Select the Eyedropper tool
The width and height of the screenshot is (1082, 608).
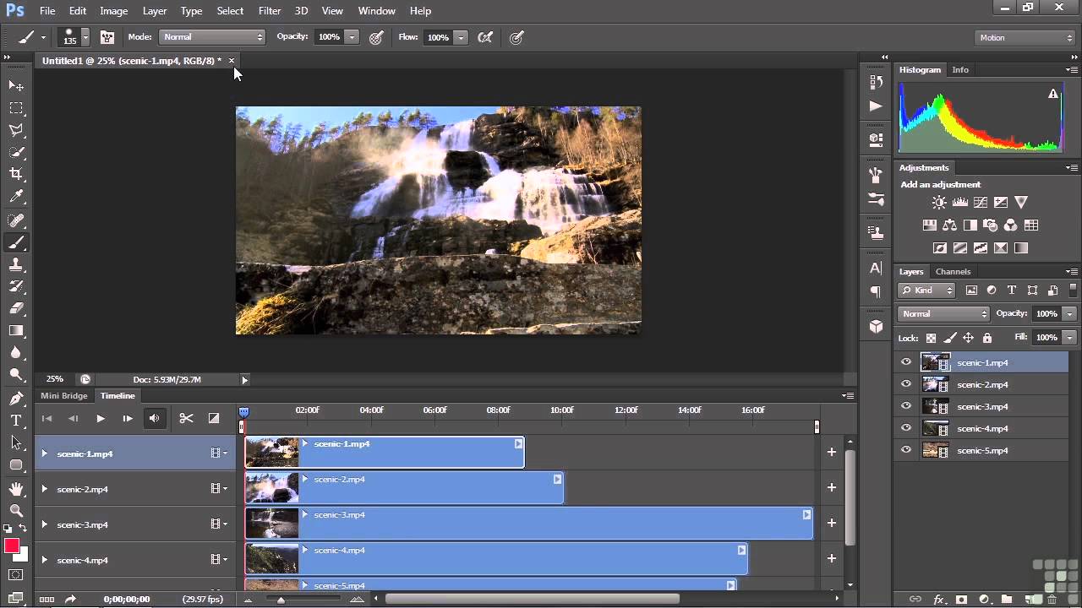pos(16,197)
